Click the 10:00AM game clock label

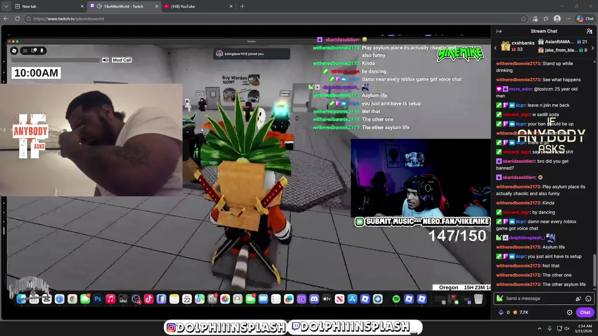pyautogui.click(x=36, y=73)
